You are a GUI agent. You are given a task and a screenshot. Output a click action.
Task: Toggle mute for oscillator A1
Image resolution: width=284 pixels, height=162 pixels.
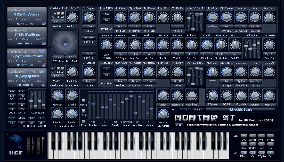coord(59,14)
